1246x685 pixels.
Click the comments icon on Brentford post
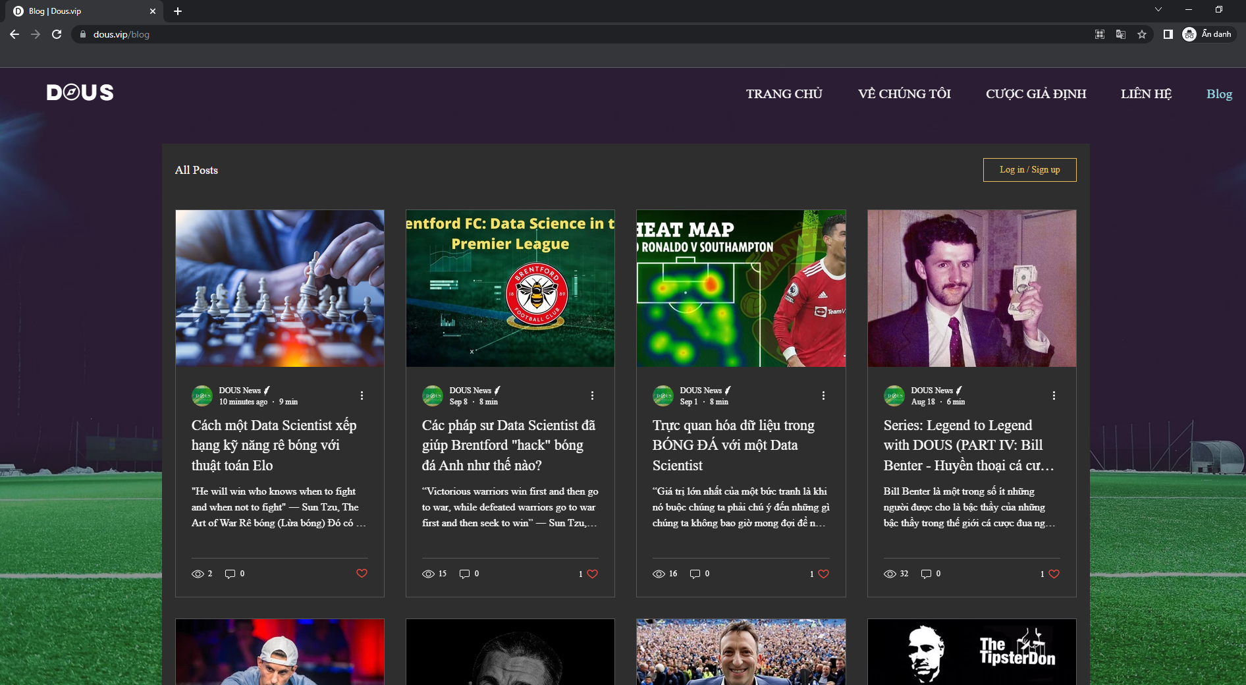pyautogui.click(x=464, y=574)
